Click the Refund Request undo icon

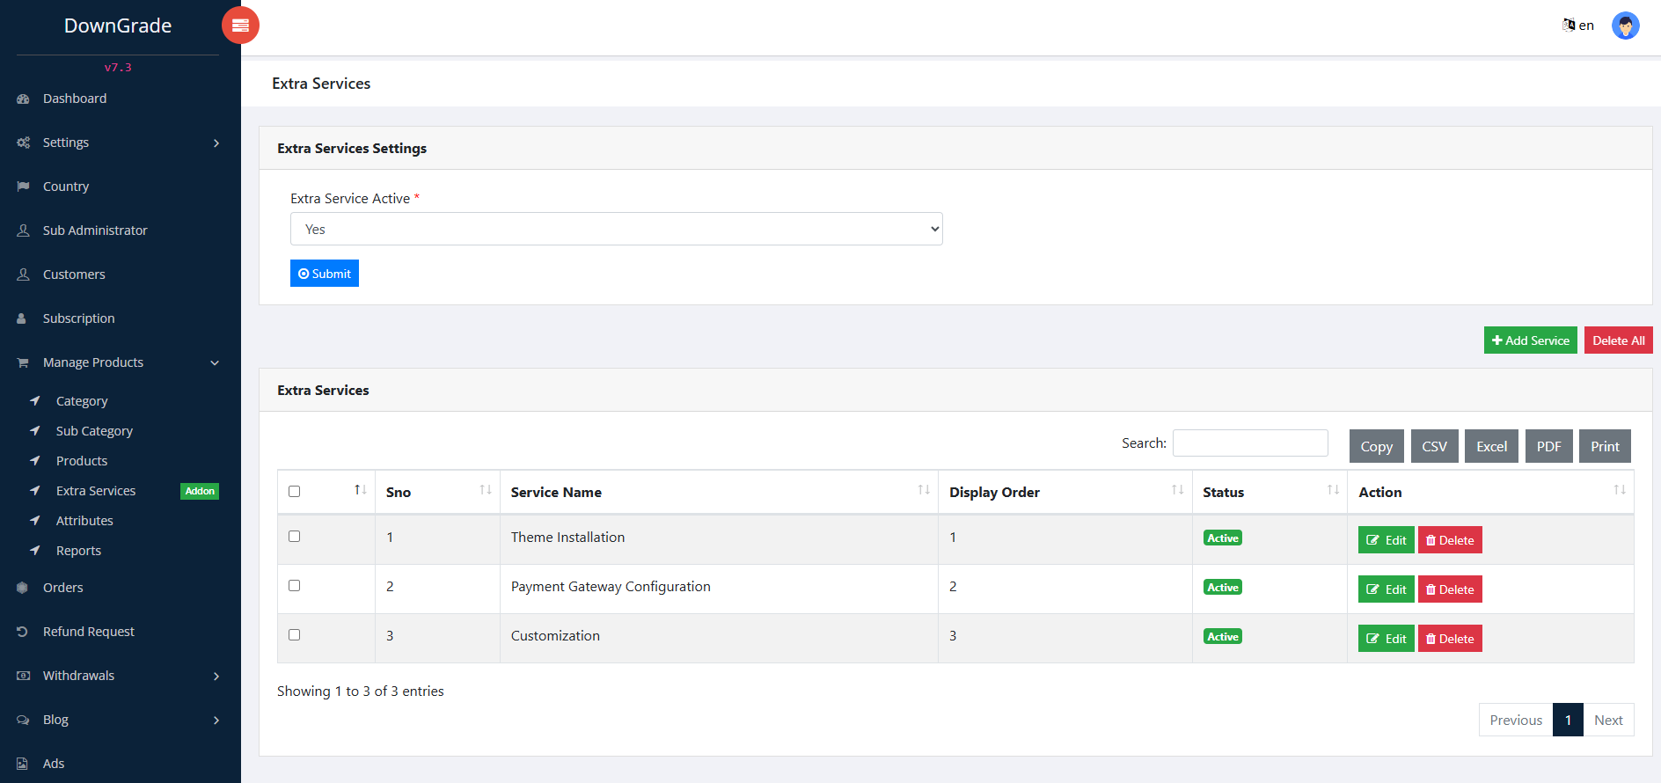pos(23,632)
